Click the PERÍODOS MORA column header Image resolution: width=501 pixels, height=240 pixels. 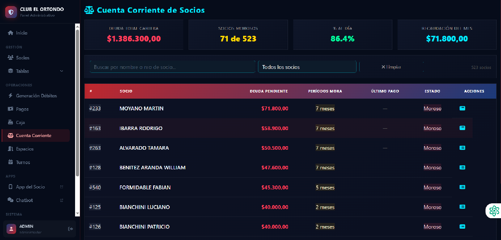click(x=325, y=91)
